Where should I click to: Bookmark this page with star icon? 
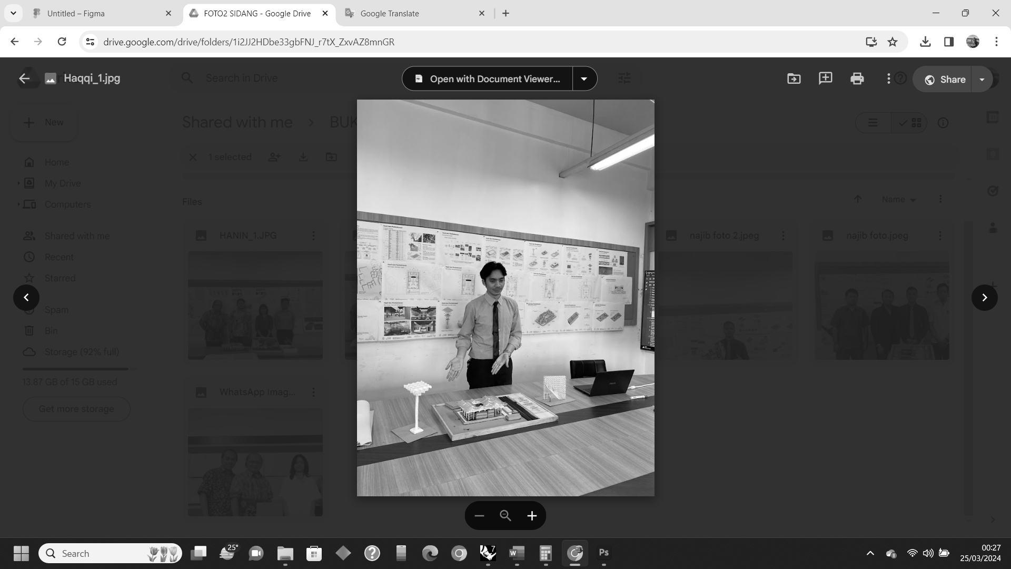892,42
